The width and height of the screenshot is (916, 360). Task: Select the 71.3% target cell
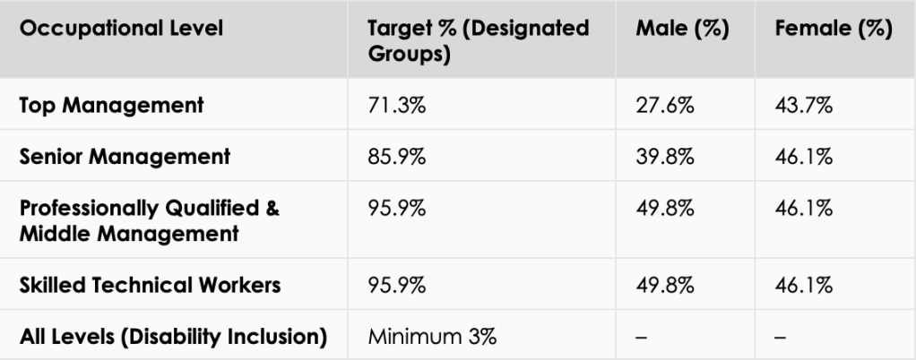click(392, 106)
